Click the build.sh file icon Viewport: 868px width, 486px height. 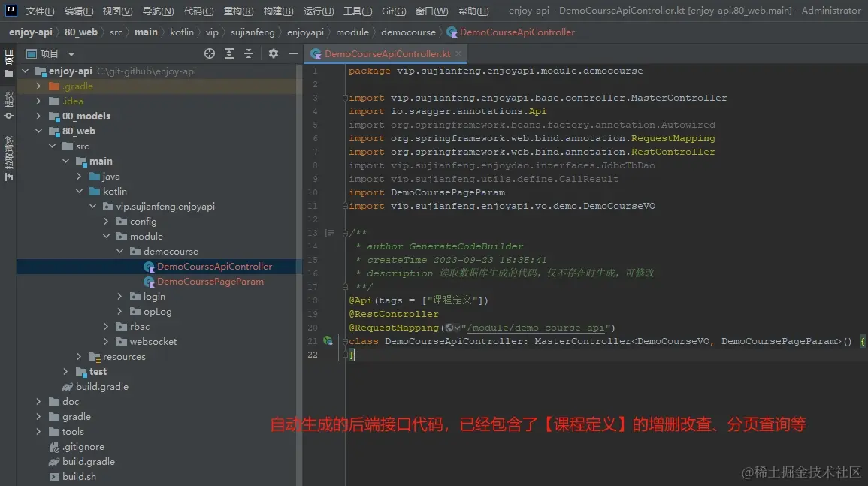pos(54,476)
